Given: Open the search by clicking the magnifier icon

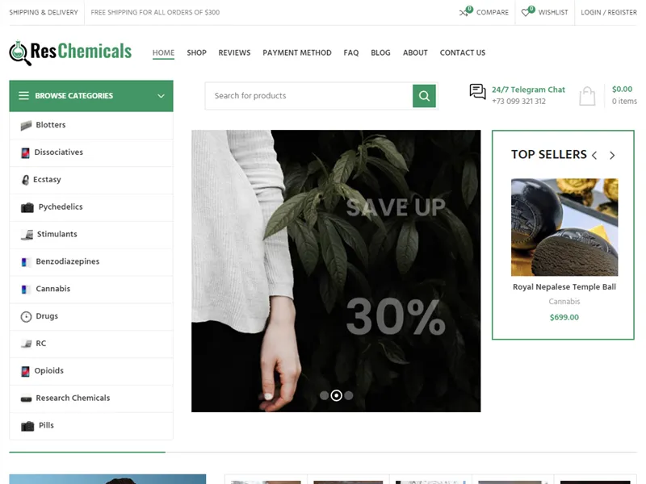Looking at the screenshot, I should click(423, 95).
